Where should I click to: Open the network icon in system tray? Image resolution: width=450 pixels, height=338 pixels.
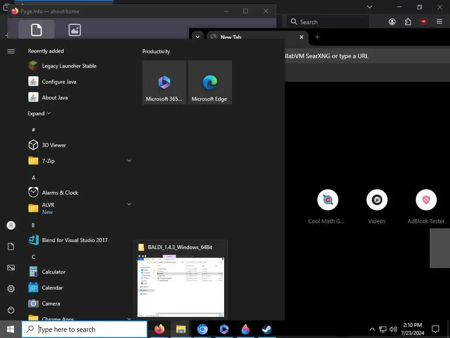pos(383,329)
